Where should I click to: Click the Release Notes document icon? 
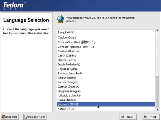tap(26, 117)
